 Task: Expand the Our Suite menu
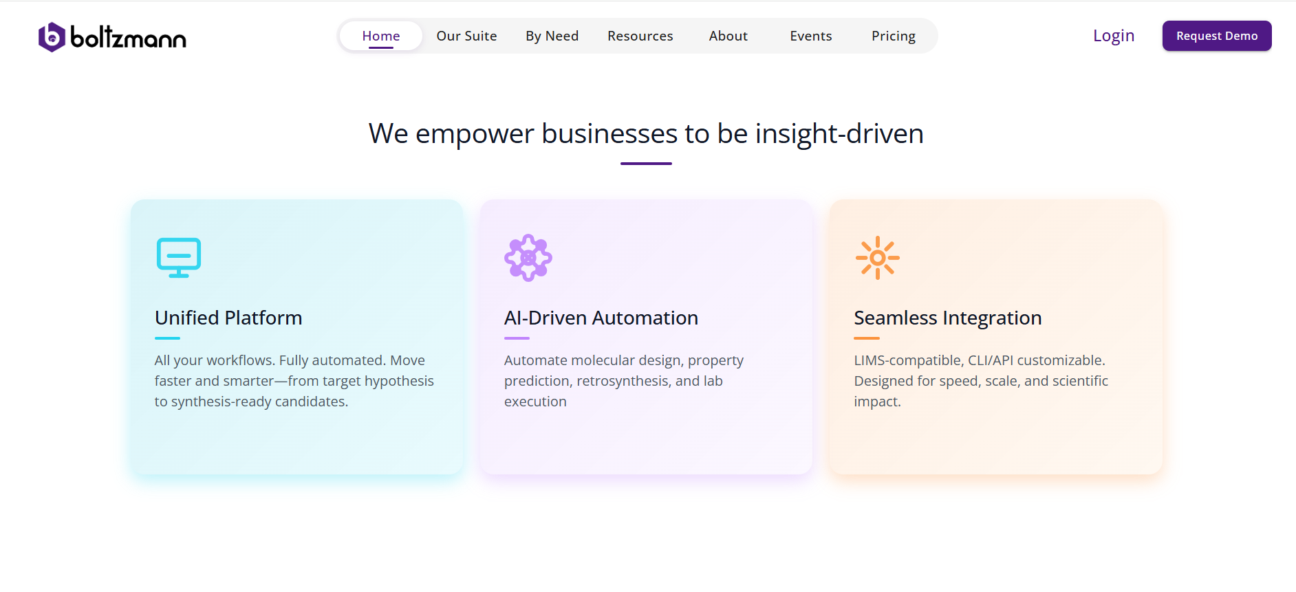[x=466, y=36]
